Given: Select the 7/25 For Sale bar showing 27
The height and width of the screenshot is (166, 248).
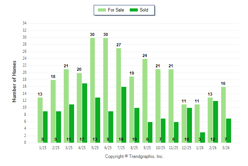Looking at the screenshot, I should [x=119, y=95].
